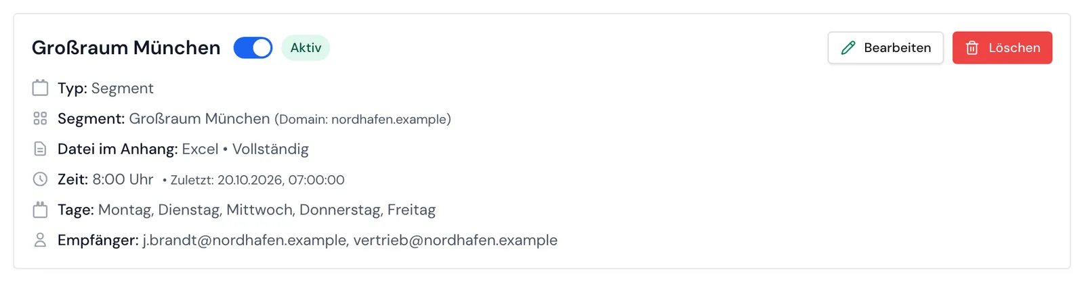
Task: Click the green Aktiv status badge
Action: [x=306, y=48]
